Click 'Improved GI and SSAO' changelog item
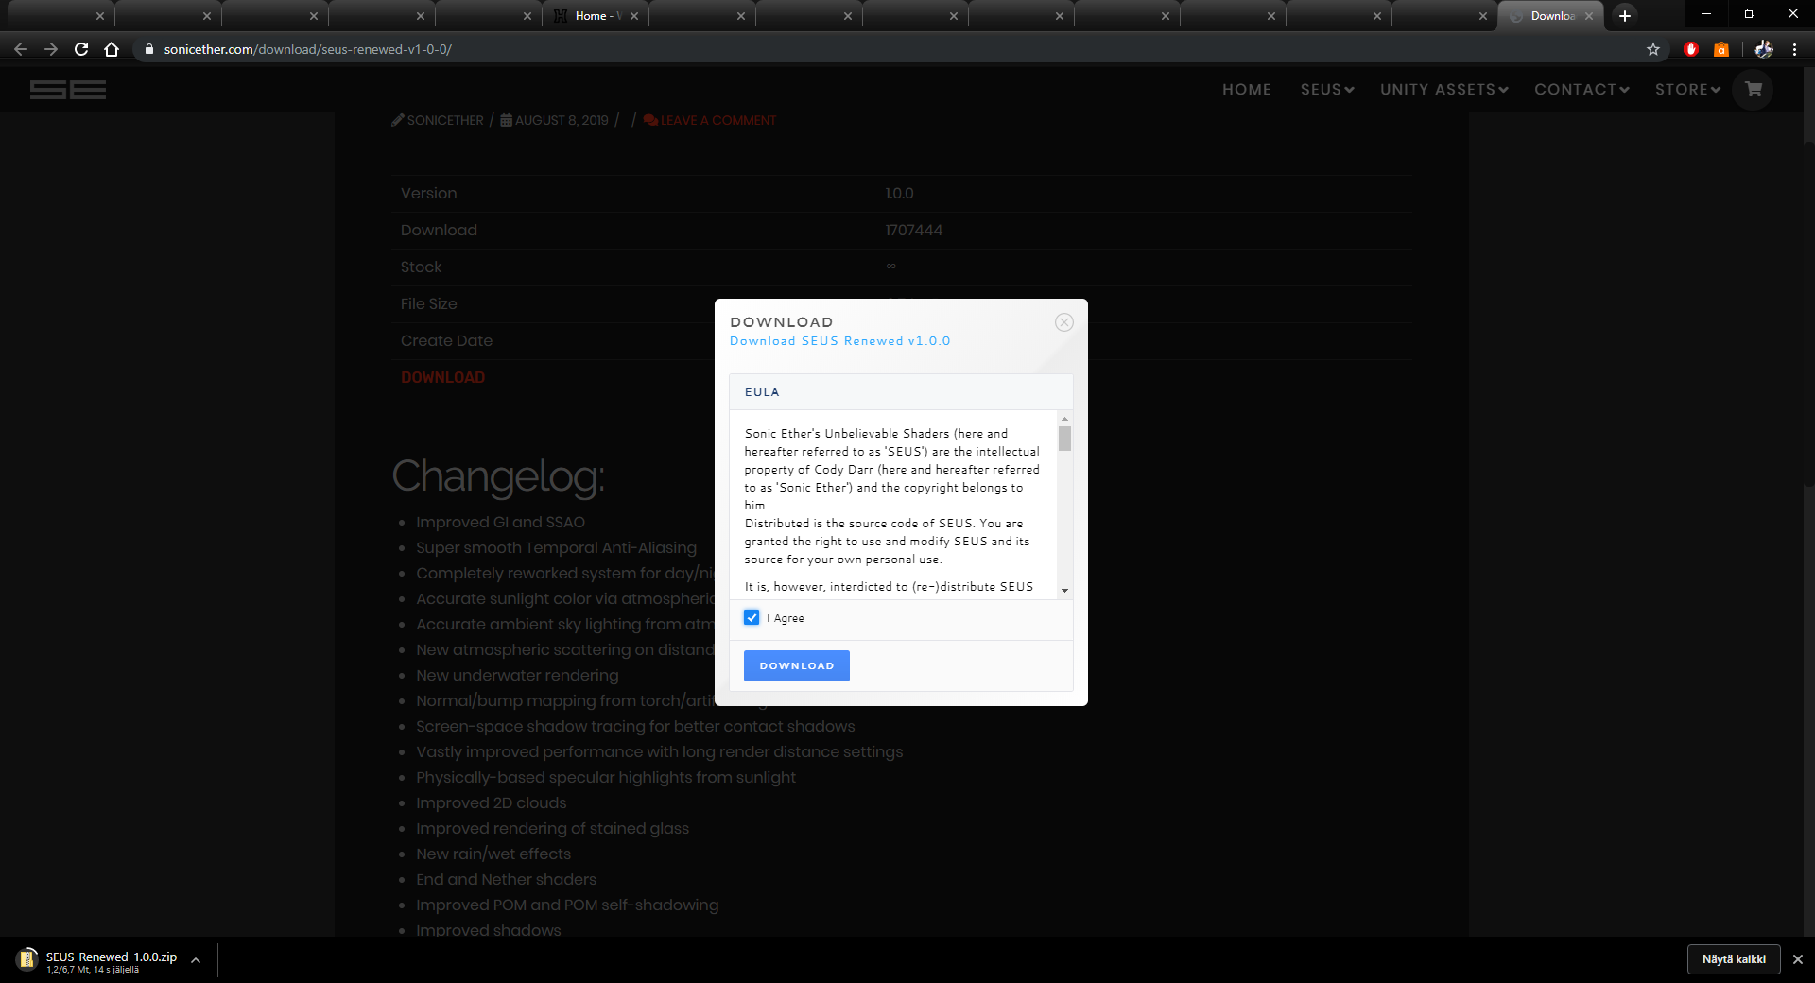The width and height of the screenshot is (1815, 983). pos(500,522)
